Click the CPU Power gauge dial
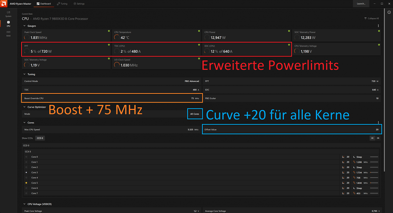Screen dimensions: 393x213 pos(207,38)
